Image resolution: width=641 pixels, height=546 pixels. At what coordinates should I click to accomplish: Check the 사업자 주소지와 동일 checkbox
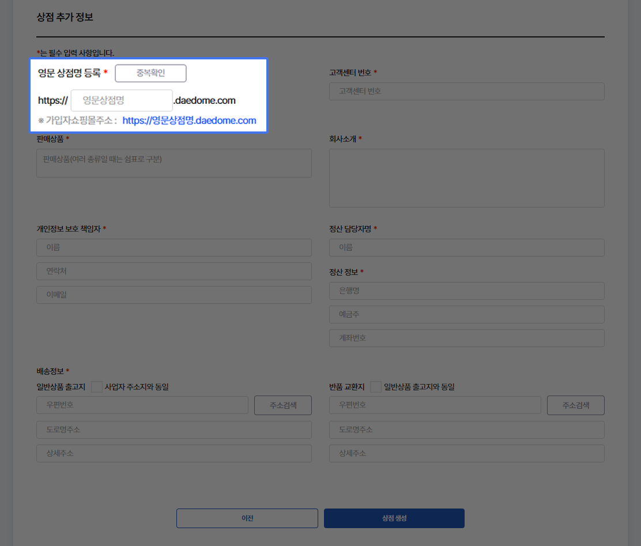tap(97, 387)
